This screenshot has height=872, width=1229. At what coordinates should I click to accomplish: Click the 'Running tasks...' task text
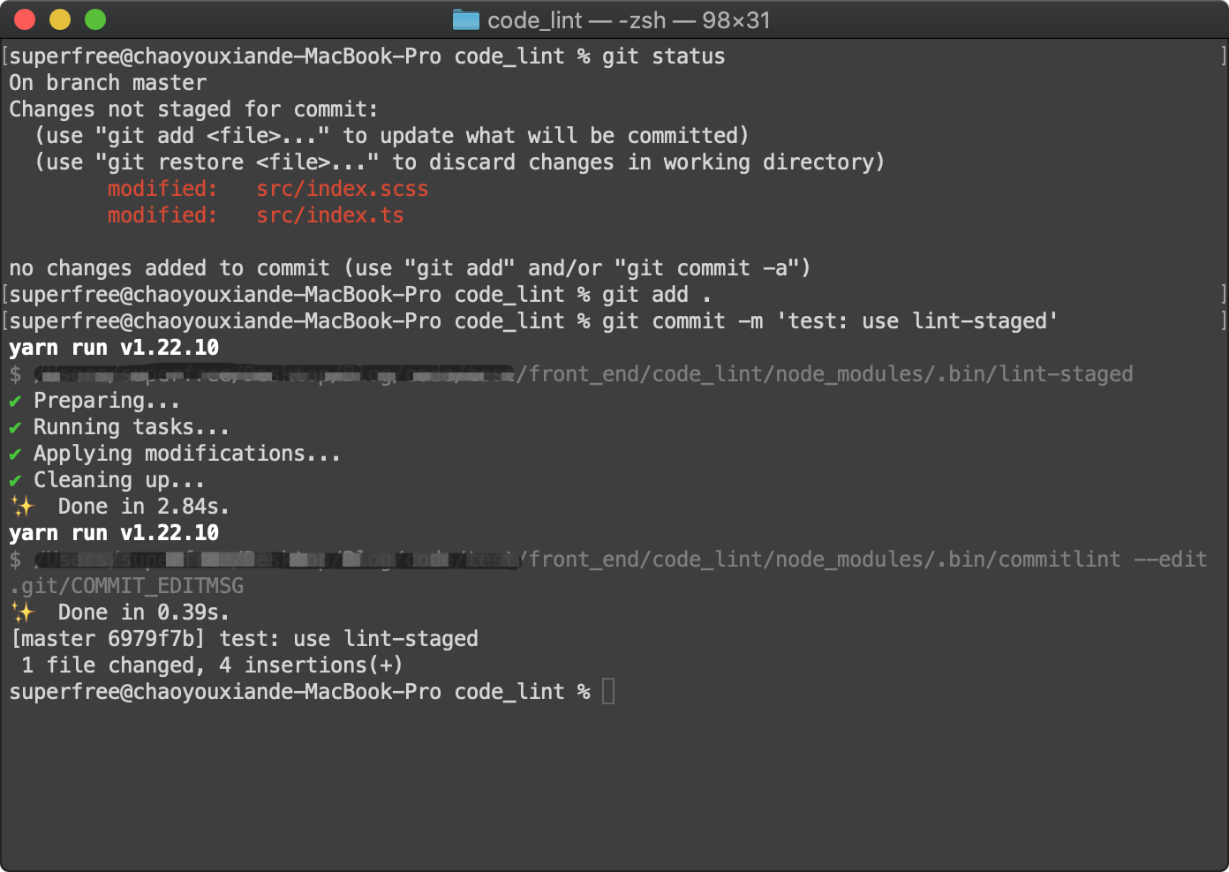point(132,427)
